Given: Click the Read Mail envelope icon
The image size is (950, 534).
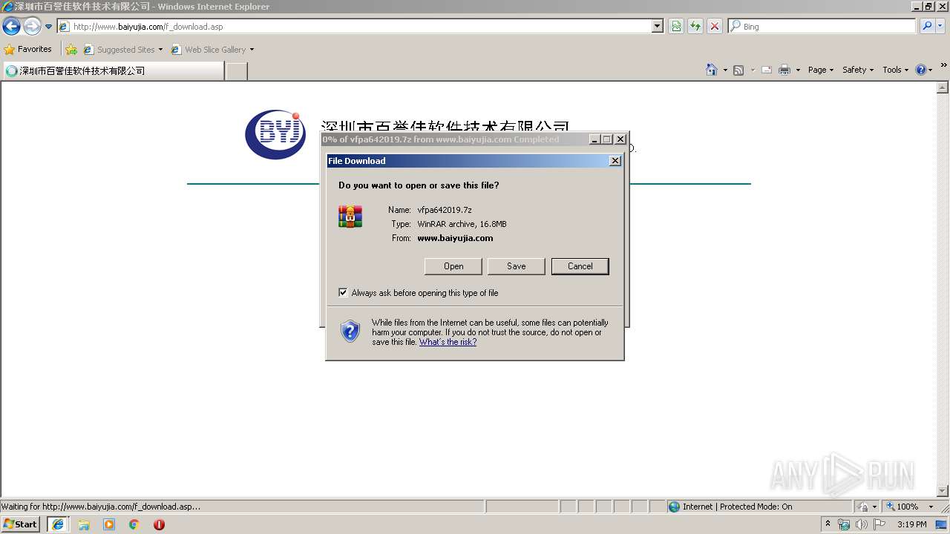Looking at the screenshot, I should coord(767,70).
